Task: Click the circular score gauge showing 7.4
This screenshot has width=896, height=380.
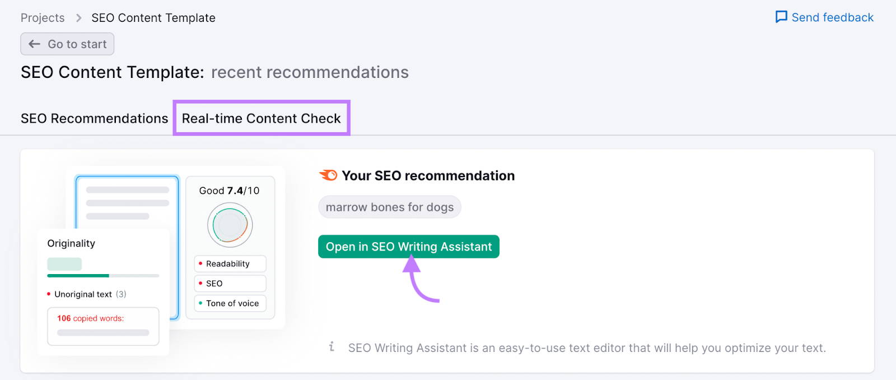Action: (230, 224)
